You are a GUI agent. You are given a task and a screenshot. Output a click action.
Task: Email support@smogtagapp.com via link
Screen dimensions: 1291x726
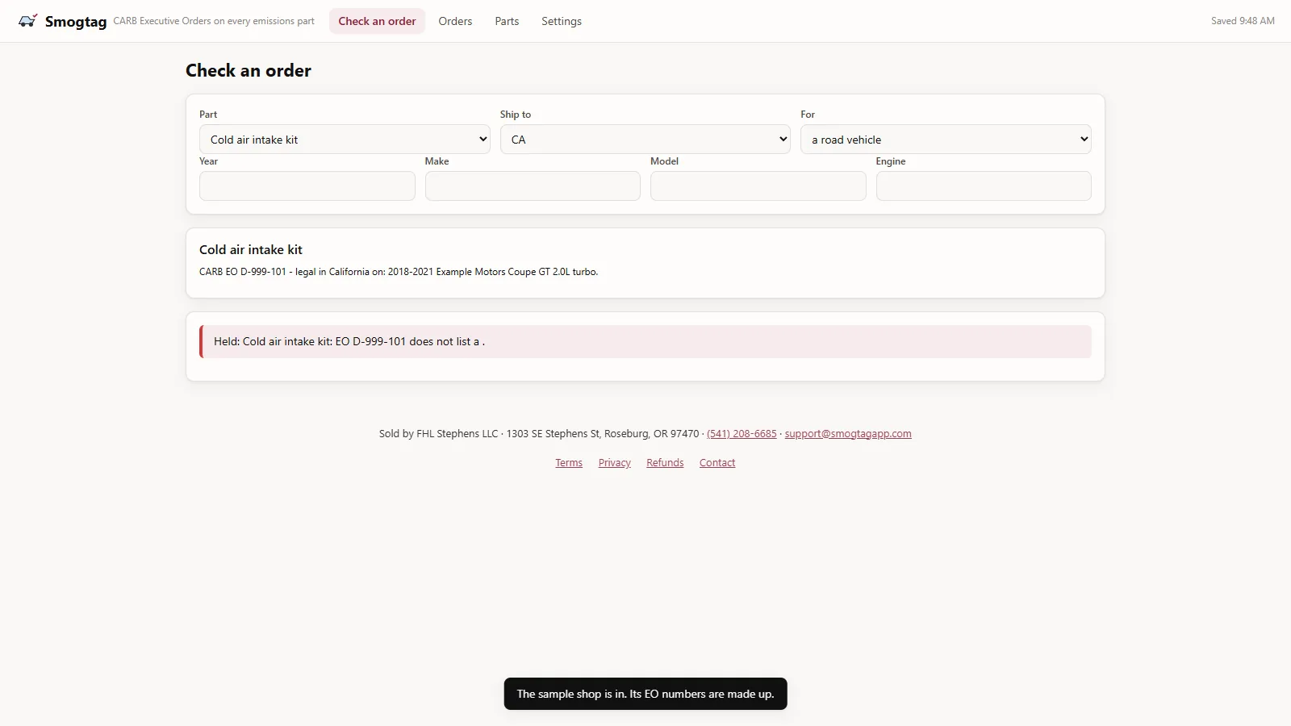pyautogui.click(x=848, y=434)
